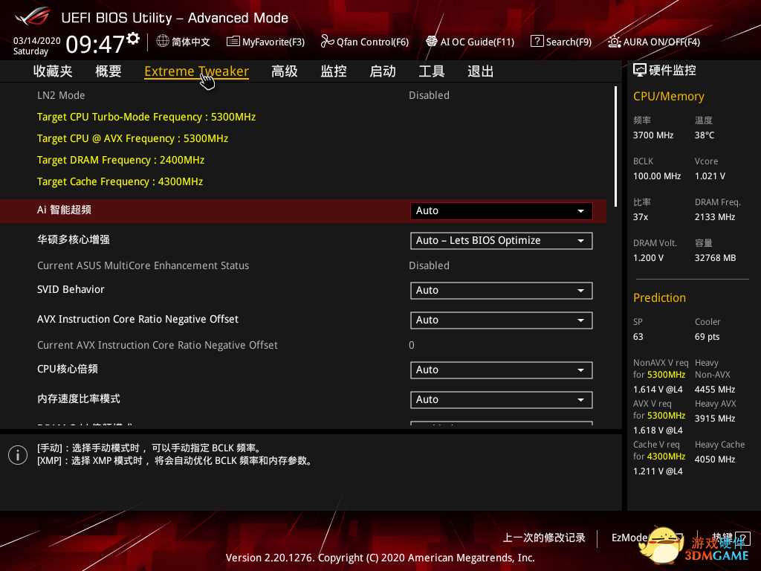Click Vcore 1.021 V value
The image size is (761, 571).
[x=710, y=175]
